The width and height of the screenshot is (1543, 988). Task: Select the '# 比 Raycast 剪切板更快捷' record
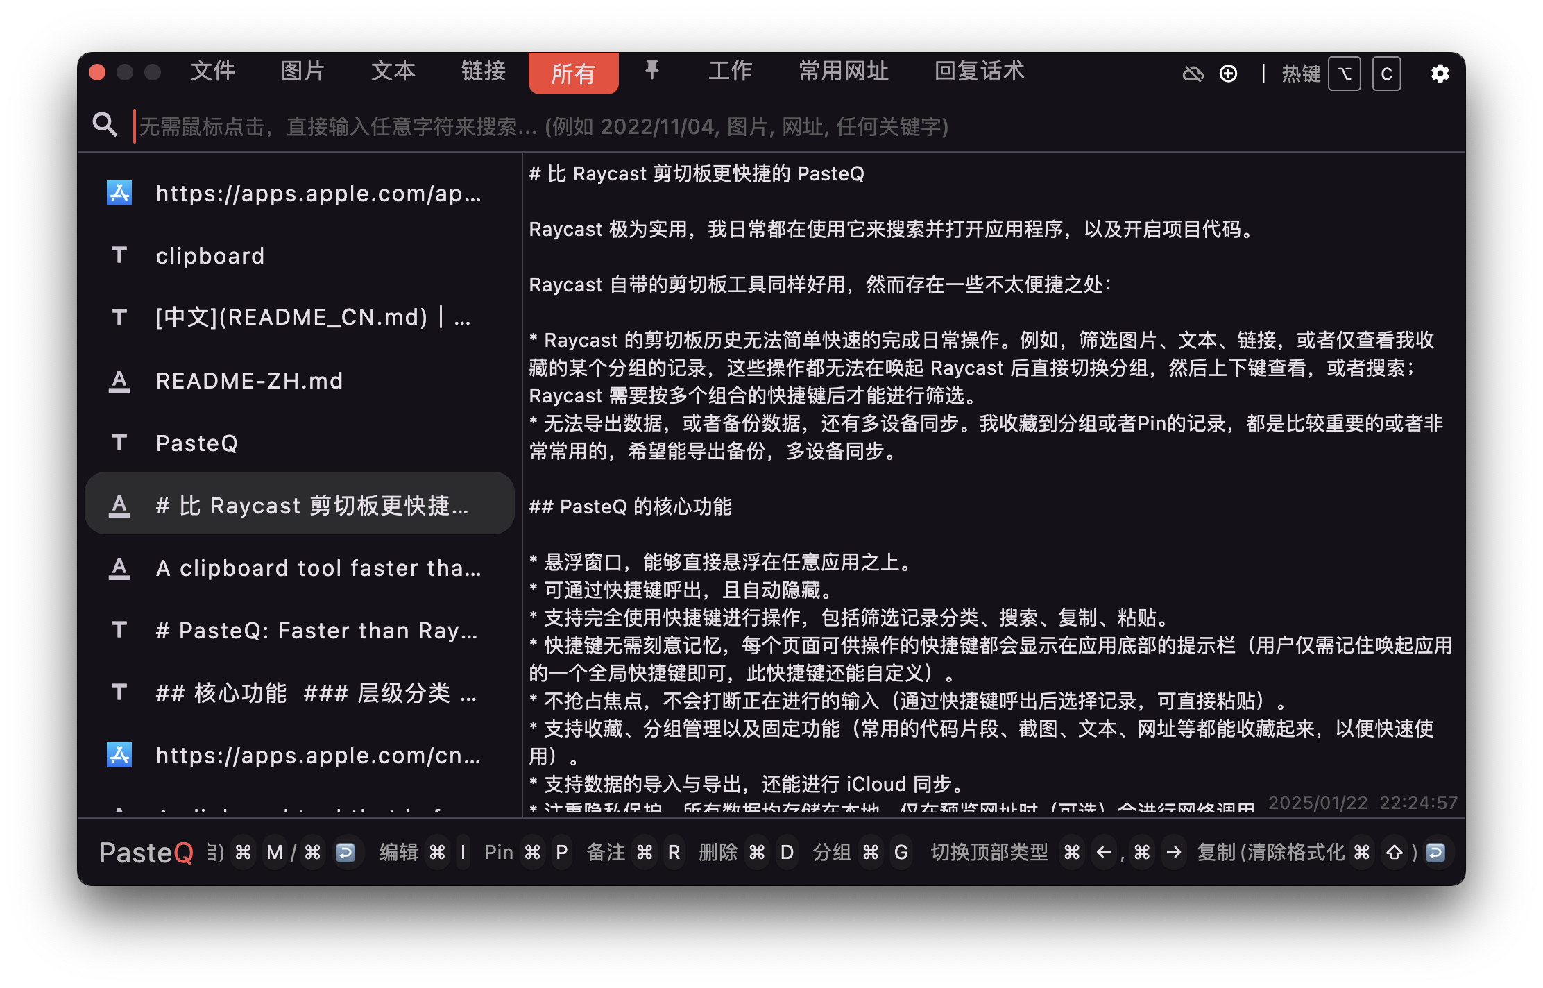pos(300,504)
